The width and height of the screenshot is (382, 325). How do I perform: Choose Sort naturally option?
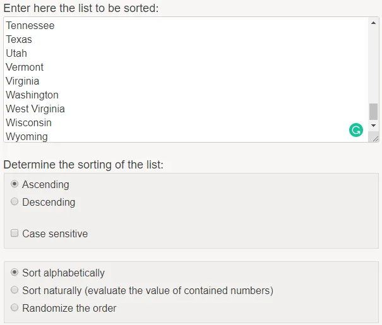pyautogui.click(x=15, y=290)
